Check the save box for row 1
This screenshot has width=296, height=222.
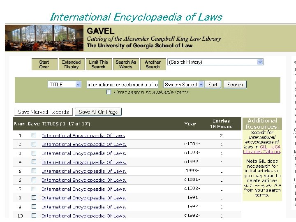pos(34,135)
